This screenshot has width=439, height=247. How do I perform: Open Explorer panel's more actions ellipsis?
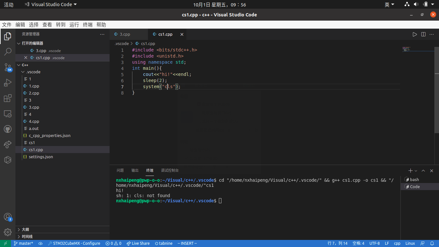click(102, 34)
